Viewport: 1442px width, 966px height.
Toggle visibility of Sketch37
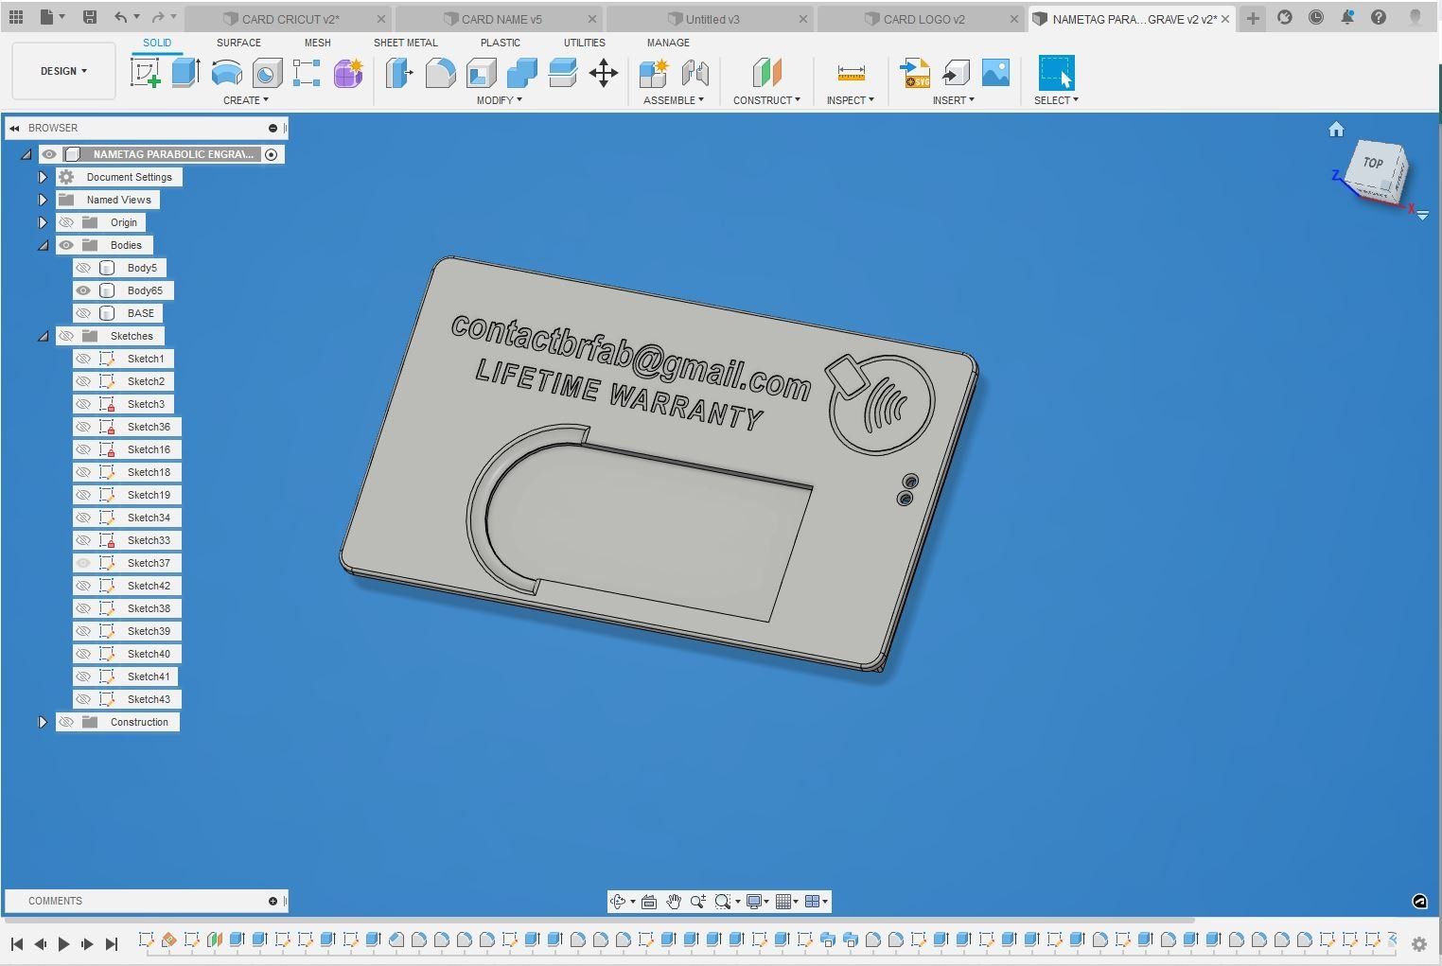click(83, 563)
